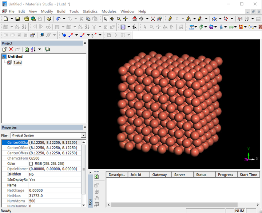Screen dimensions: 262x213
Task: Click the Undo arrow icon
Action: pyautogui.click(x=58, y=19)
